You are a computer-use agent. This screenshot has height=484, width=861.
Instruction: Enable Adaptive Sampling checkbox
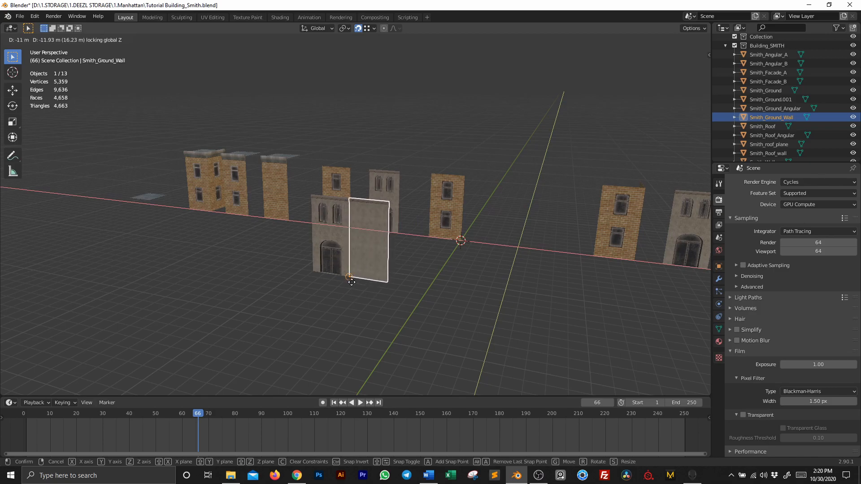pos(743,265)
